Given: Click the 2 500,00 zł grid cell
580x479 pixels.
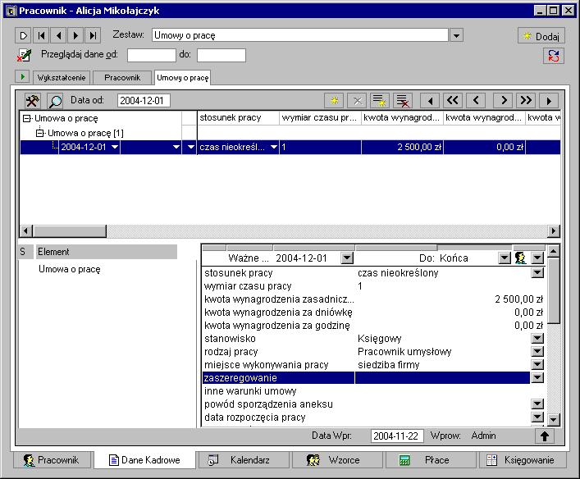Looking at the screenshot, I should click(402, 147).
